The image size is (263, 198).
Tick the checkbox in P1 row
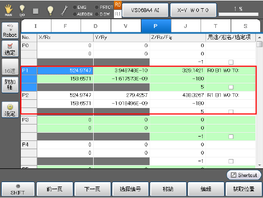pyautogui.click(x=231, y=87)
